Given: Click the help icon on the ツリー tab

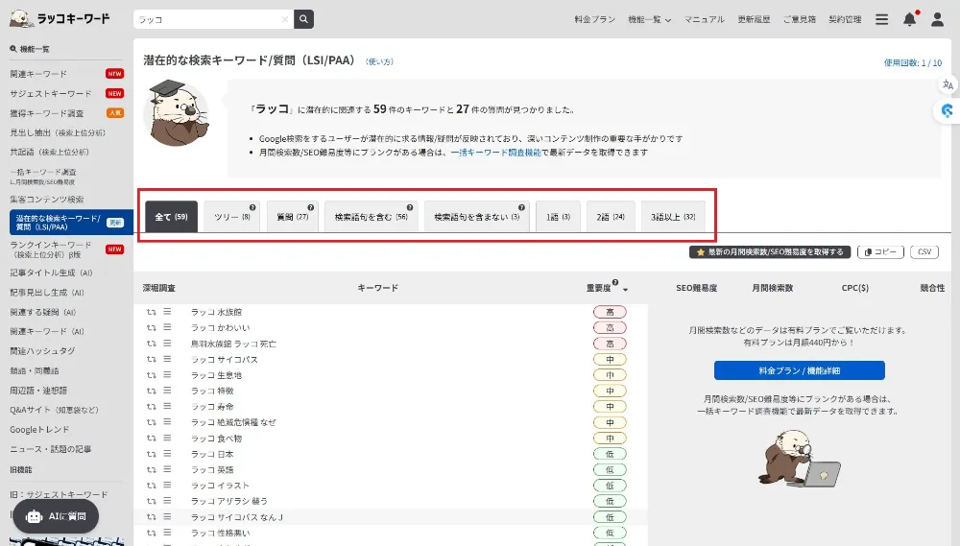Looking at the screenshot, I should [252, 207].
